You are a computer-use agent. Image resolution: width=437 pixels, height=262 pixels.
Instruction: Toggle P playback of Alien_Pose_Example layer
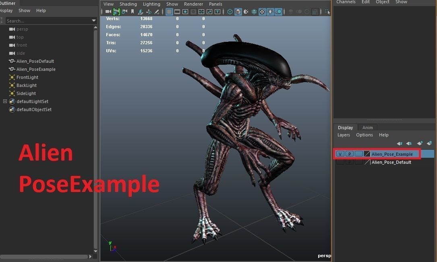pyautogui.click(x=350, y=154)
